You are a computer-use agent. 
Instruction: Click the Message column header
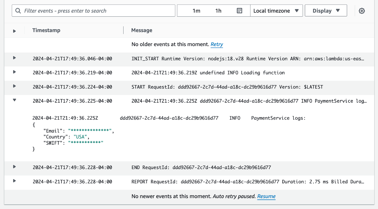(141, 30)
